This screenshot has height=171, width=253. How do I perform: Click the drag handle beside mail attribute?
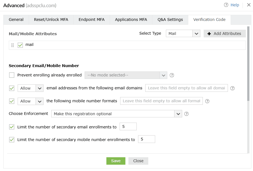click(x=12, y=45)
